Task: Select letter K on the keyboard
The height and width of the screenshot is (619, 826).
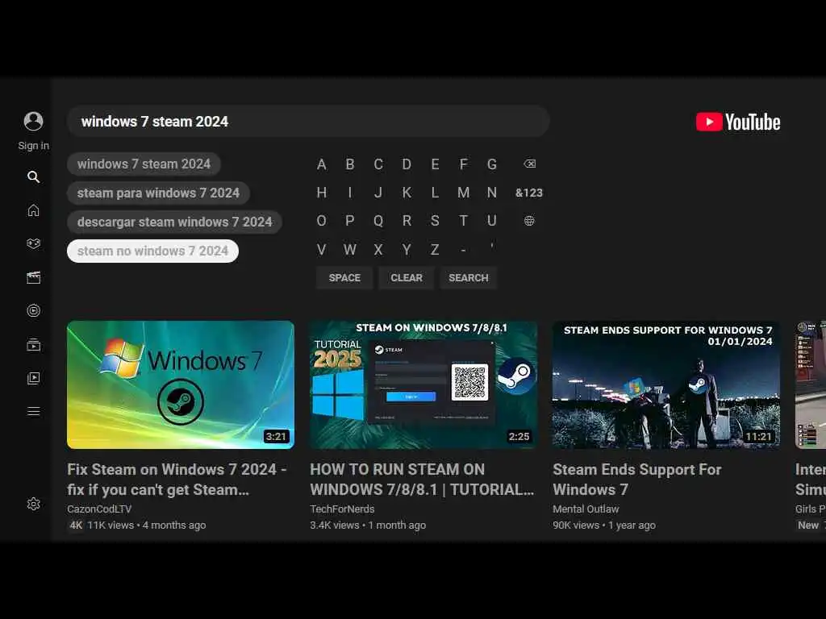Action: point(407,193)
